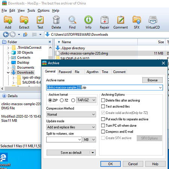Open the Info tool

[88, 20]
